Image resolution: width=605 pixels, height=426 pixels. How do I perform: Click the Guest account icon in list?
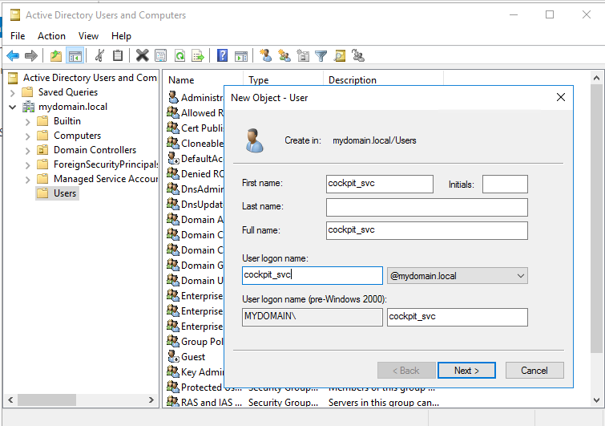pos(173,356)
